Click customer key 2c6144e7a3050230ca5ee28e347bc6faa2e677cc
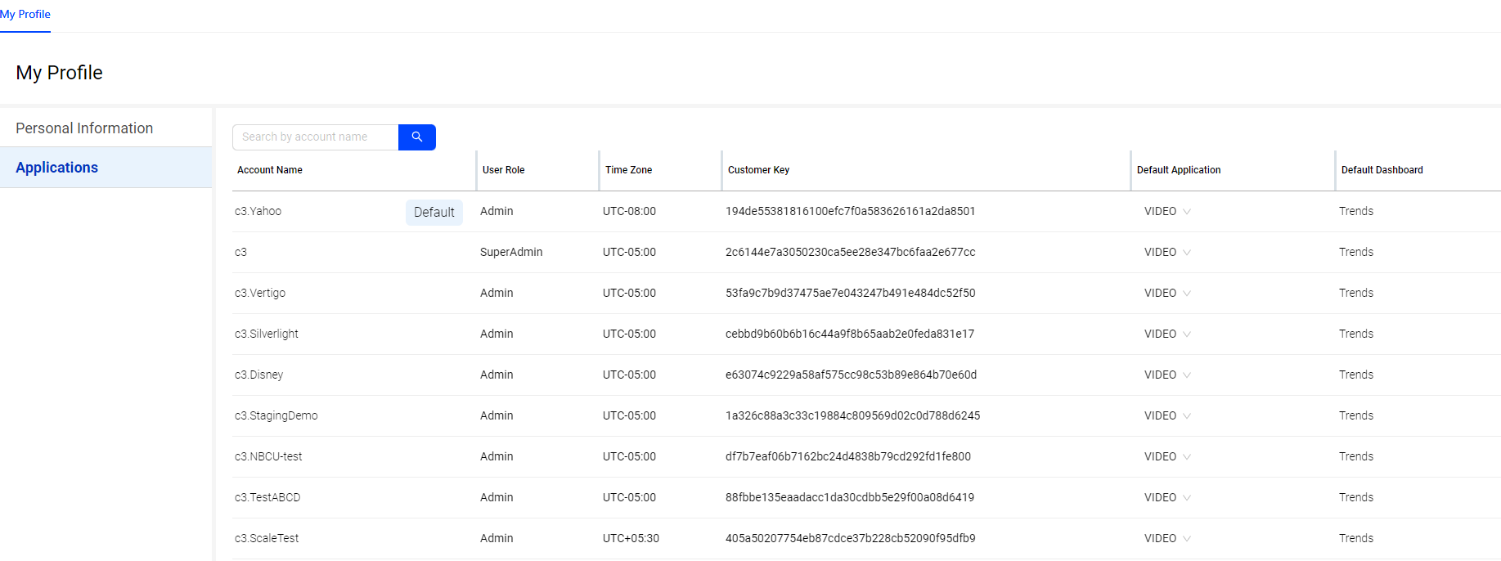This screenshot has width=1501, height=561. point(851,252)
